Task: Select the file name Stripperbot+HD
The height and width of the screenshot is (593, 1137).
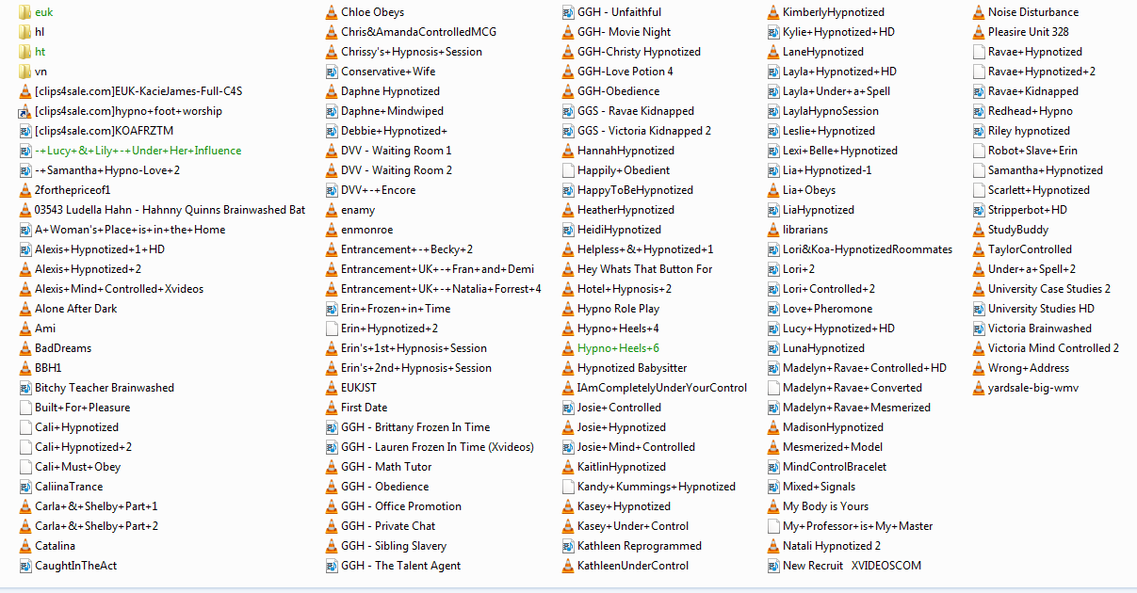Action: pyautogui.click(x=1028, y=210)
